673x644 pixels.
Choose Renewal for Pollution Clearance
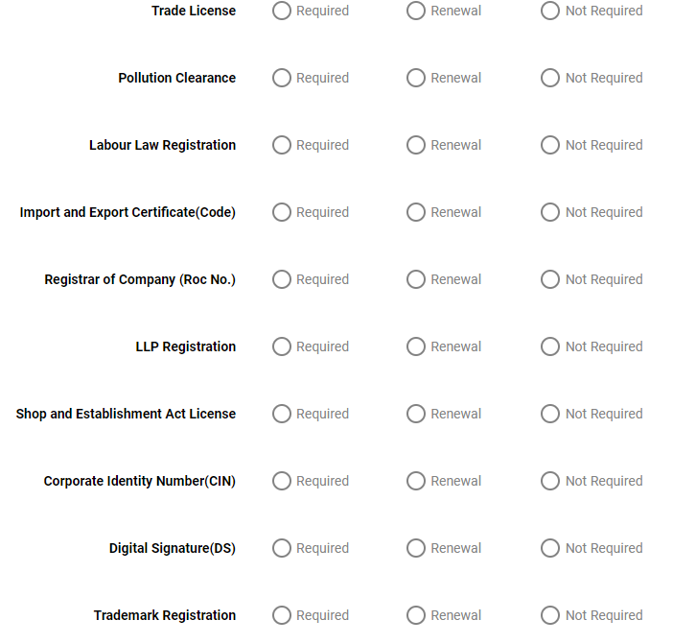[416, 78]
